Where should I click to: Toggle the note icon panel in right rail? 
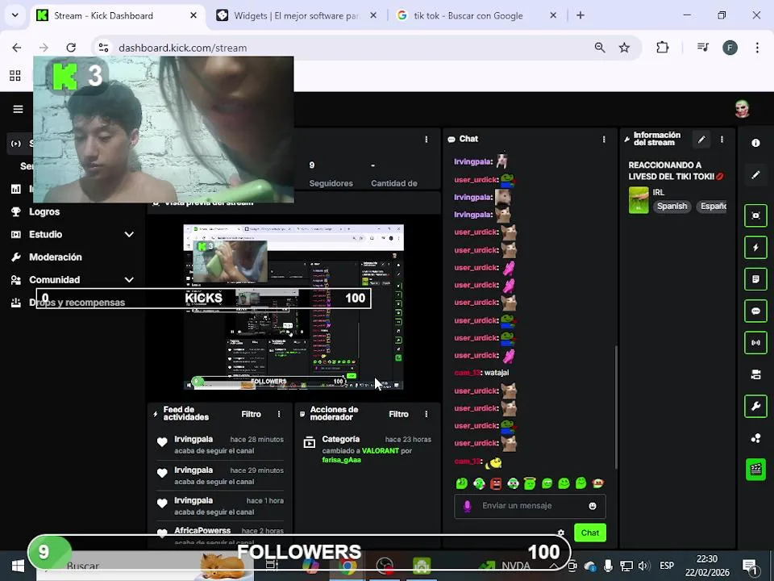pos(755,279)
